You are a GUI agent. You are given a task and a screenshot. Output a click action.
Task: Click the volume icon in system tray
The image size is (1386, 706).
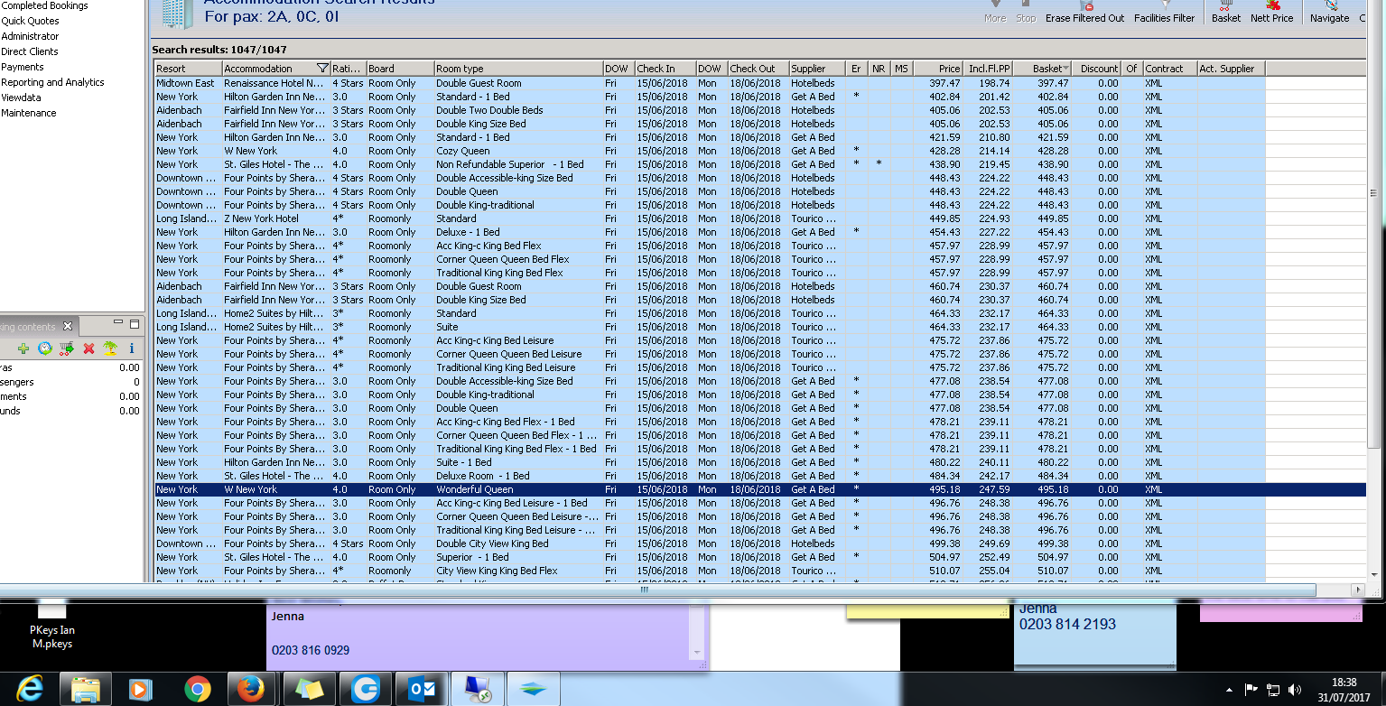1296,690
